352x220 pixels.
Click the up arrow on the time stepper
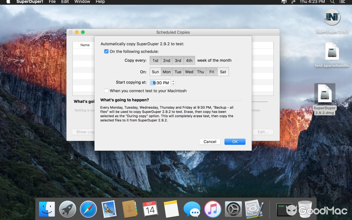pyautogui.click(x=173, y=81)
